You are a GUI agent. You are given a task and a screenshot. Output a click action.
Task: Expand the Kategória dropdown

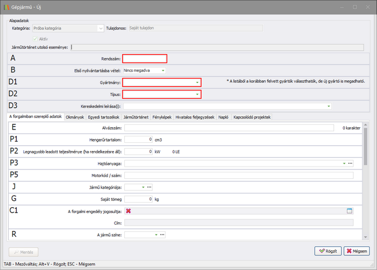tap(100, 28)
